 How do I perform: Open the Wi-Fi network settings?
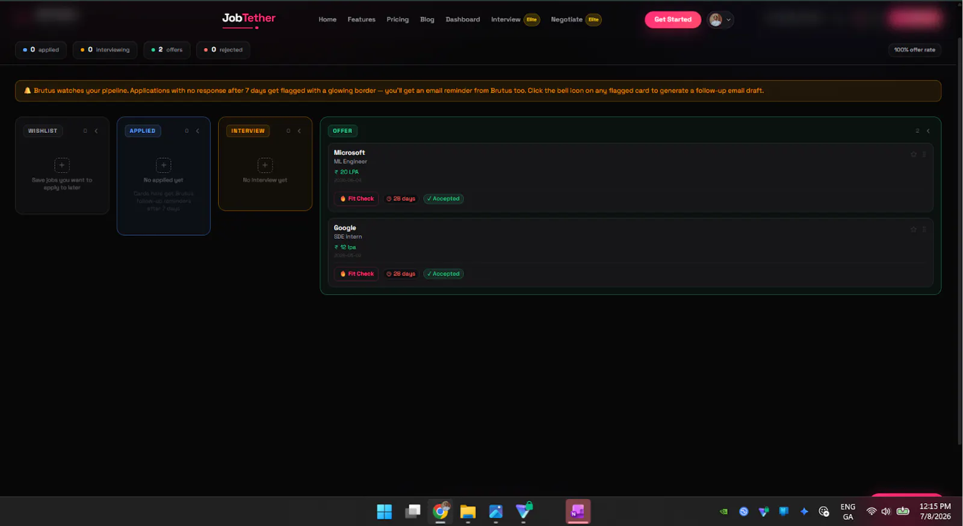click(x=871, y=512)
